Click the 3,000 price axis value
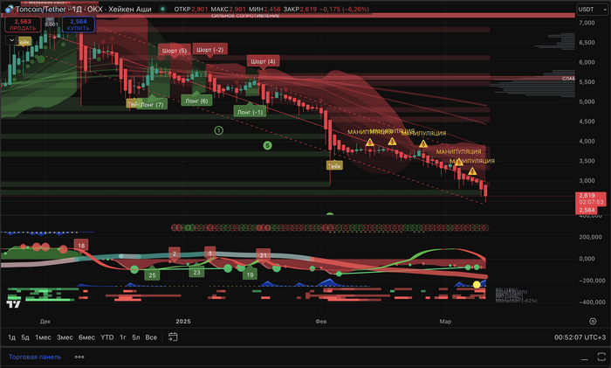611x368 pixels. 587,180
